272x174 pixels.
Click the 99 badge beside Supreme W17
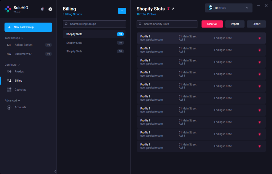[x=49, y=54]
